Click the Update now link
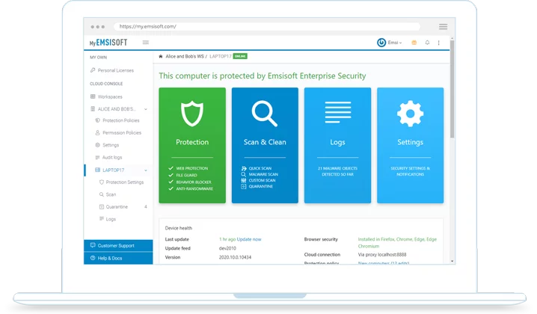Viewport: 537px width, 314px height. coord(249,239)
